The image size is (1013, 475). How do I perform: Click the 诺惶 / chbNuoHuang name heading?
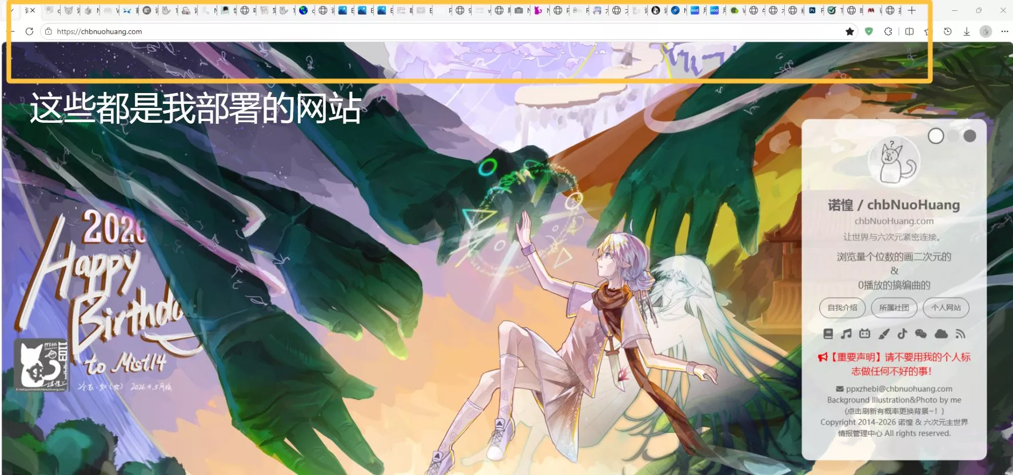point(894,205)
